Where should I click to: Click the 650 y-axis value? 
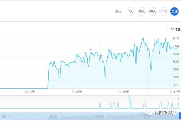click(x=176, y=54)
